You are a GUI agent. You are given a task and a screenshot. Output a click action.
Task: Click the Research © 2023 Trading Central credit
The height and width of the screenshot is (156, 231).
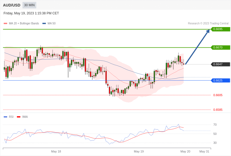208,23
